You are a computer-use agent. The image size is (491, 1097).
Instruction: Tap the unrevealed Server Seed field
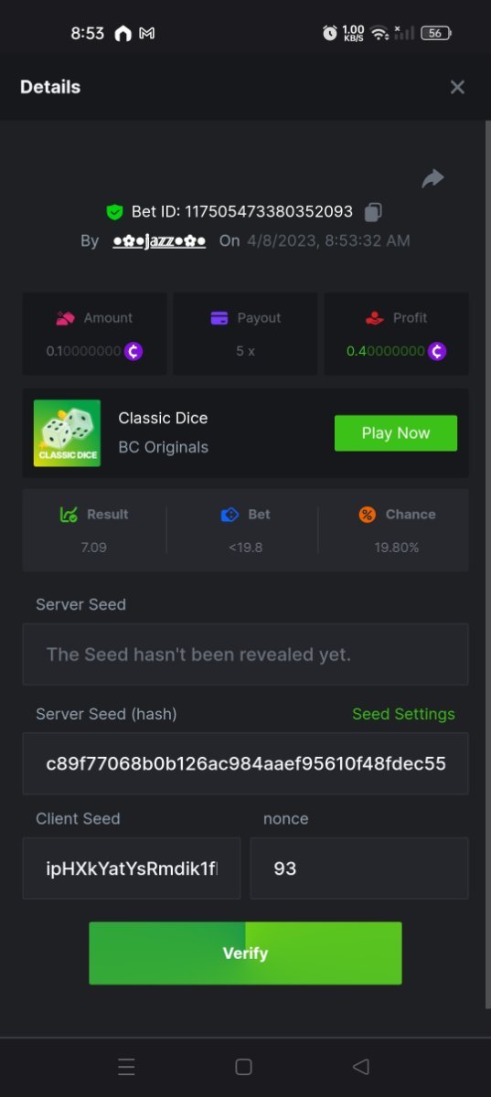pos(245,655)
